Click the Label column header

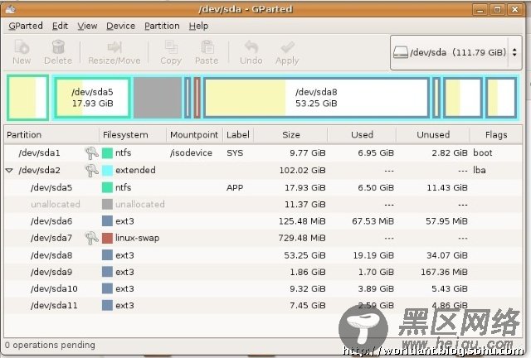click(238, 135)
